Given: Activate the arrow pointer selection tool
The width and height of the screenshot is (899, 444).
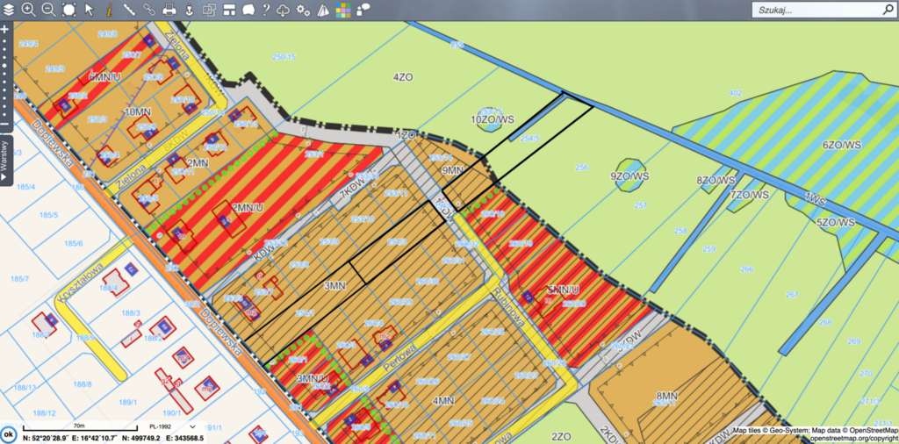Looking at the screenshot, I should pos(89,10).
